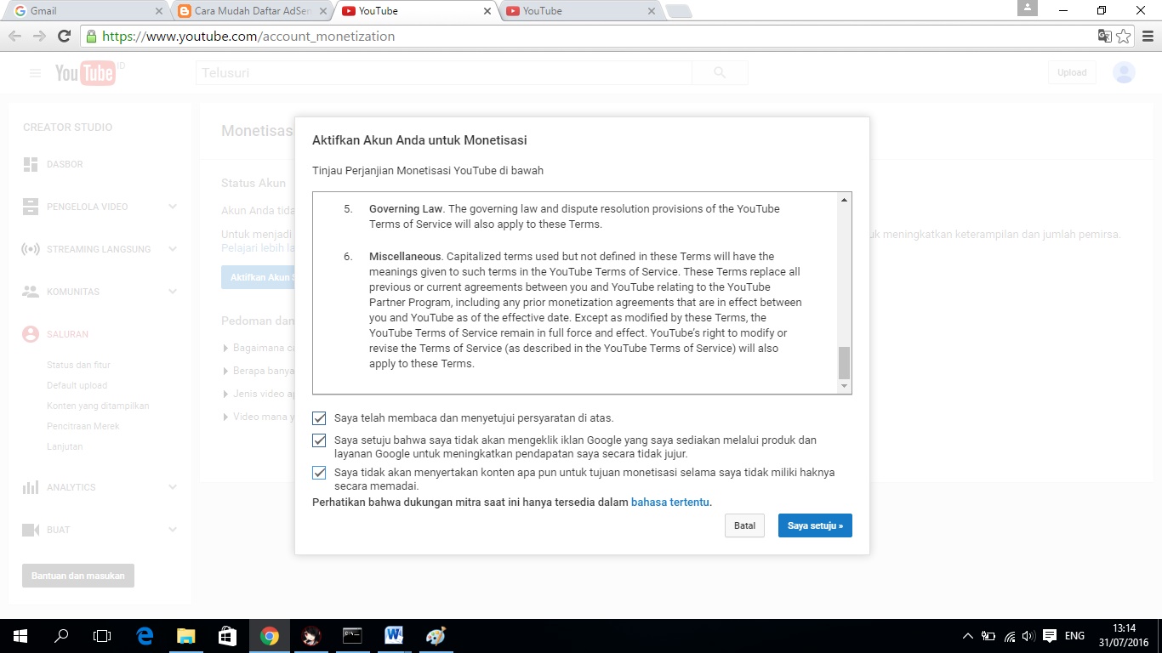Open Microsoft Edge from the taskbar
The image size is (1162, 653).
click(x=145, y=636)
